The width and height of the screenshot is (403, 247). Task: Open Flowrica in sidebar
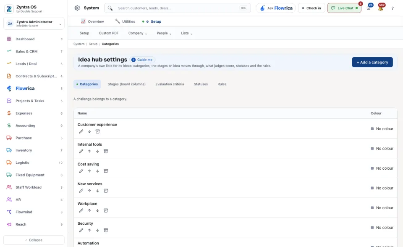[34, 89]
